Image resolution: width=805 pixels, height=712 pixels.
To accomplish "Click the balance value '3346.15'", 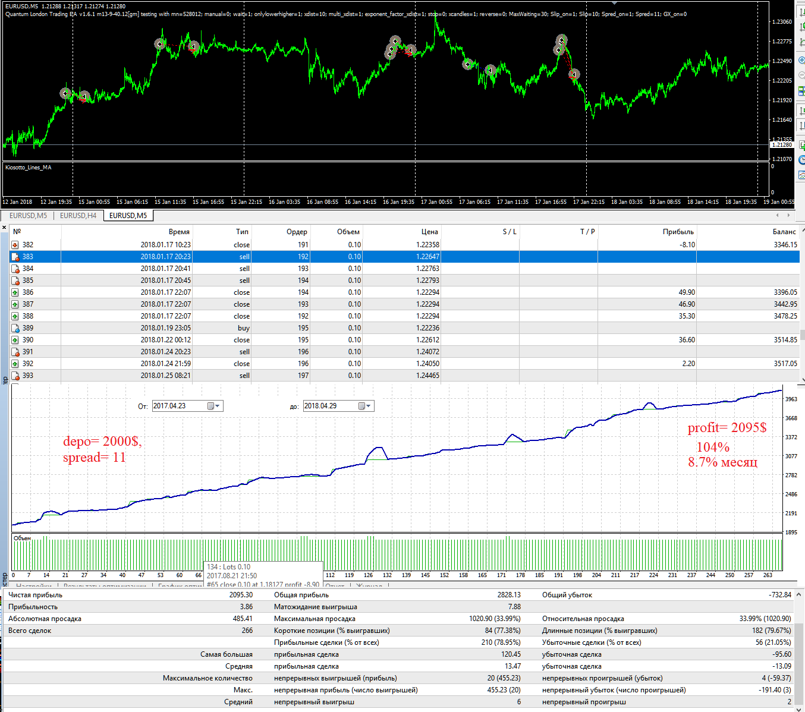I will tap(785, 245).
